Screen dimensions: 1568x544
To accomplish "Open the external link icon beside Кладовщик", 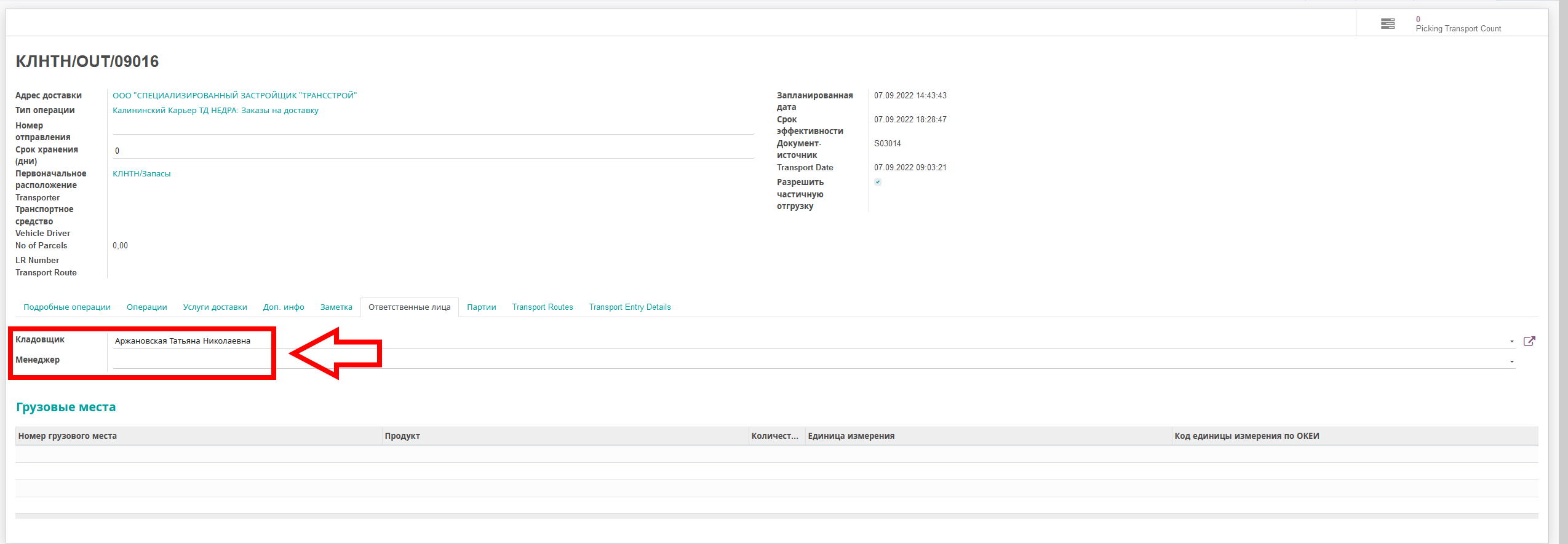I will coord(1529,341).
